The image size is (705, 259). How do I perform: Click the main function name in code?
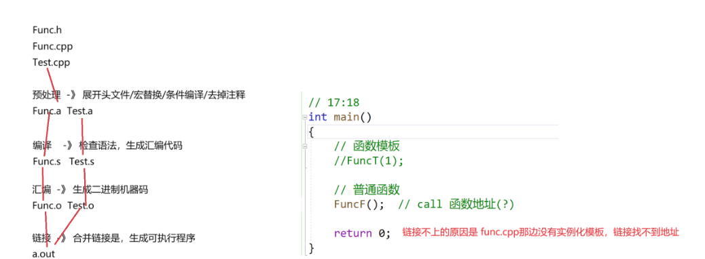coord(346,117)
